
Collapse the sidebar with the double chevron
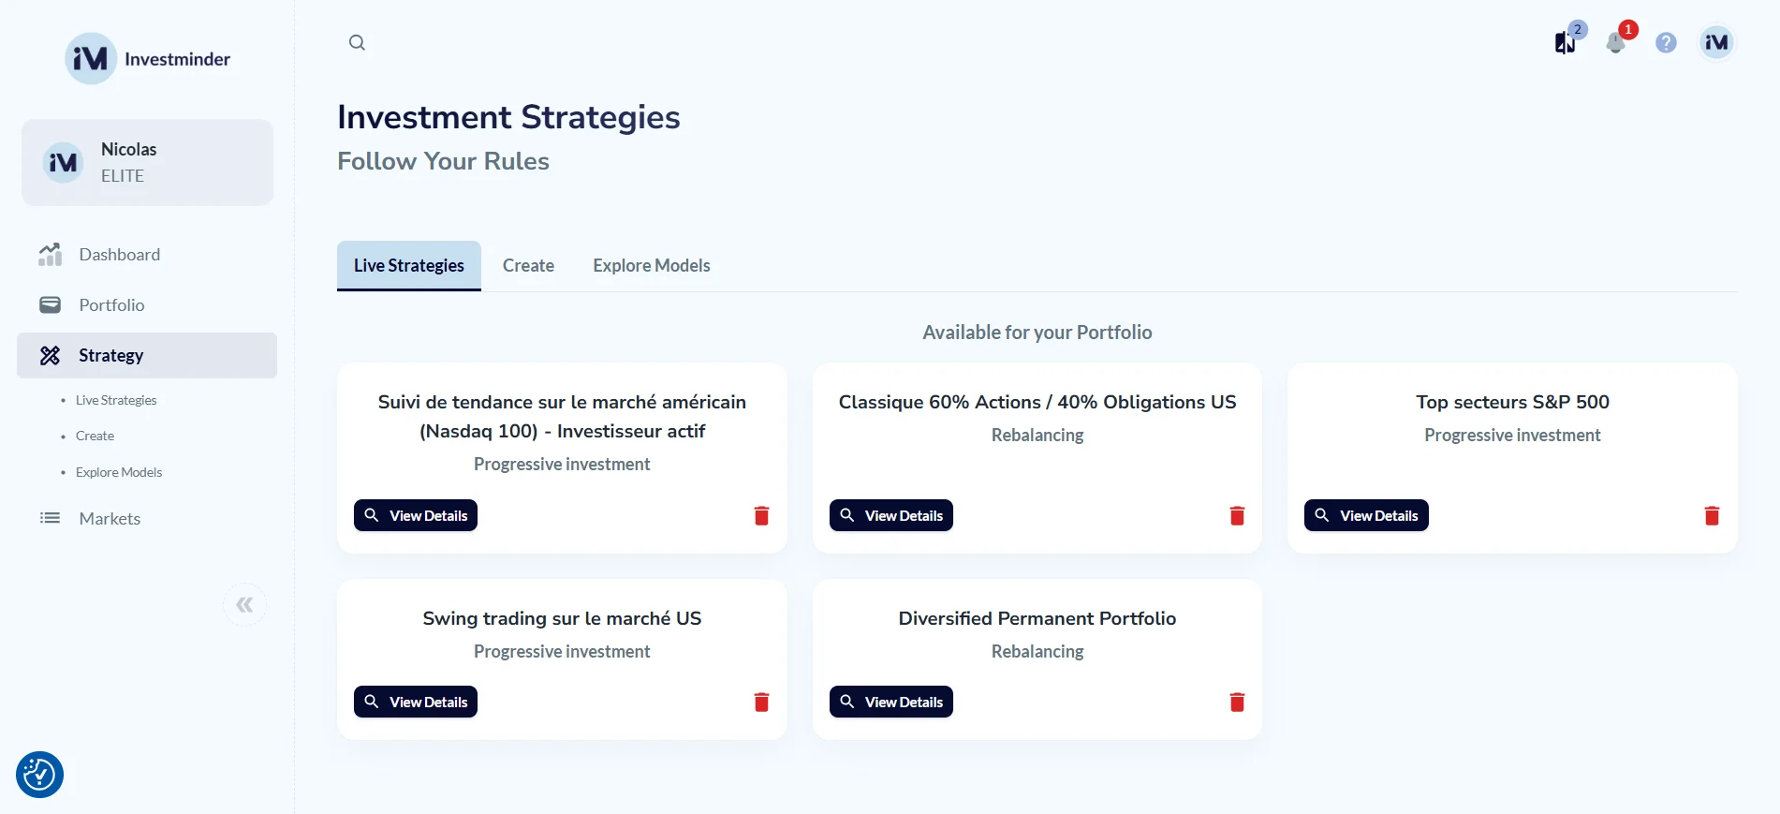point(244,604)
